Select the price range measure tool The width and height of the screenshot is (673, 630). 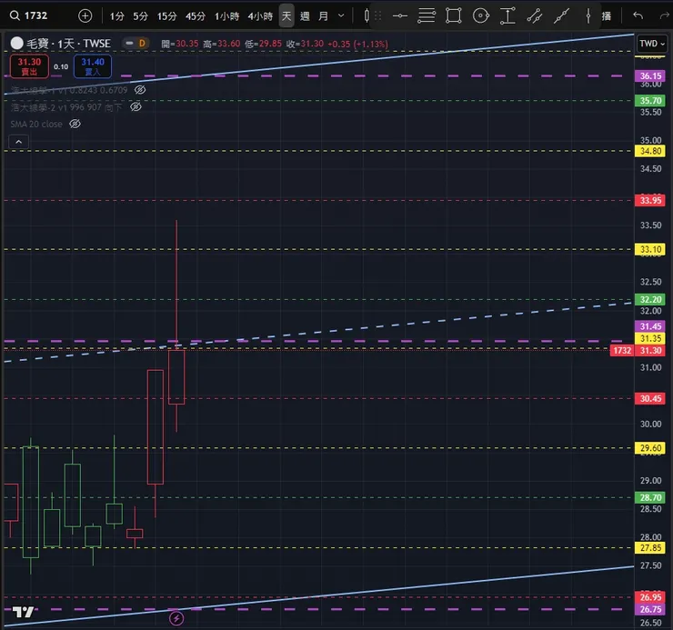pos(507,16)
